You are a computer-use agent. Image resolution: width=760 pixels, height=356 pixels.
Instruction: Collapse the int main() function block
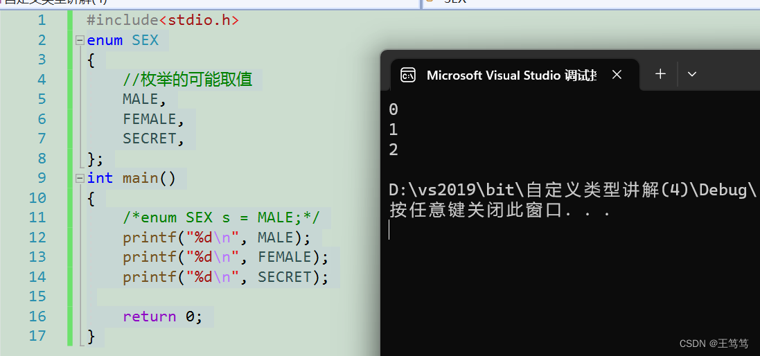tap(80, 179)
